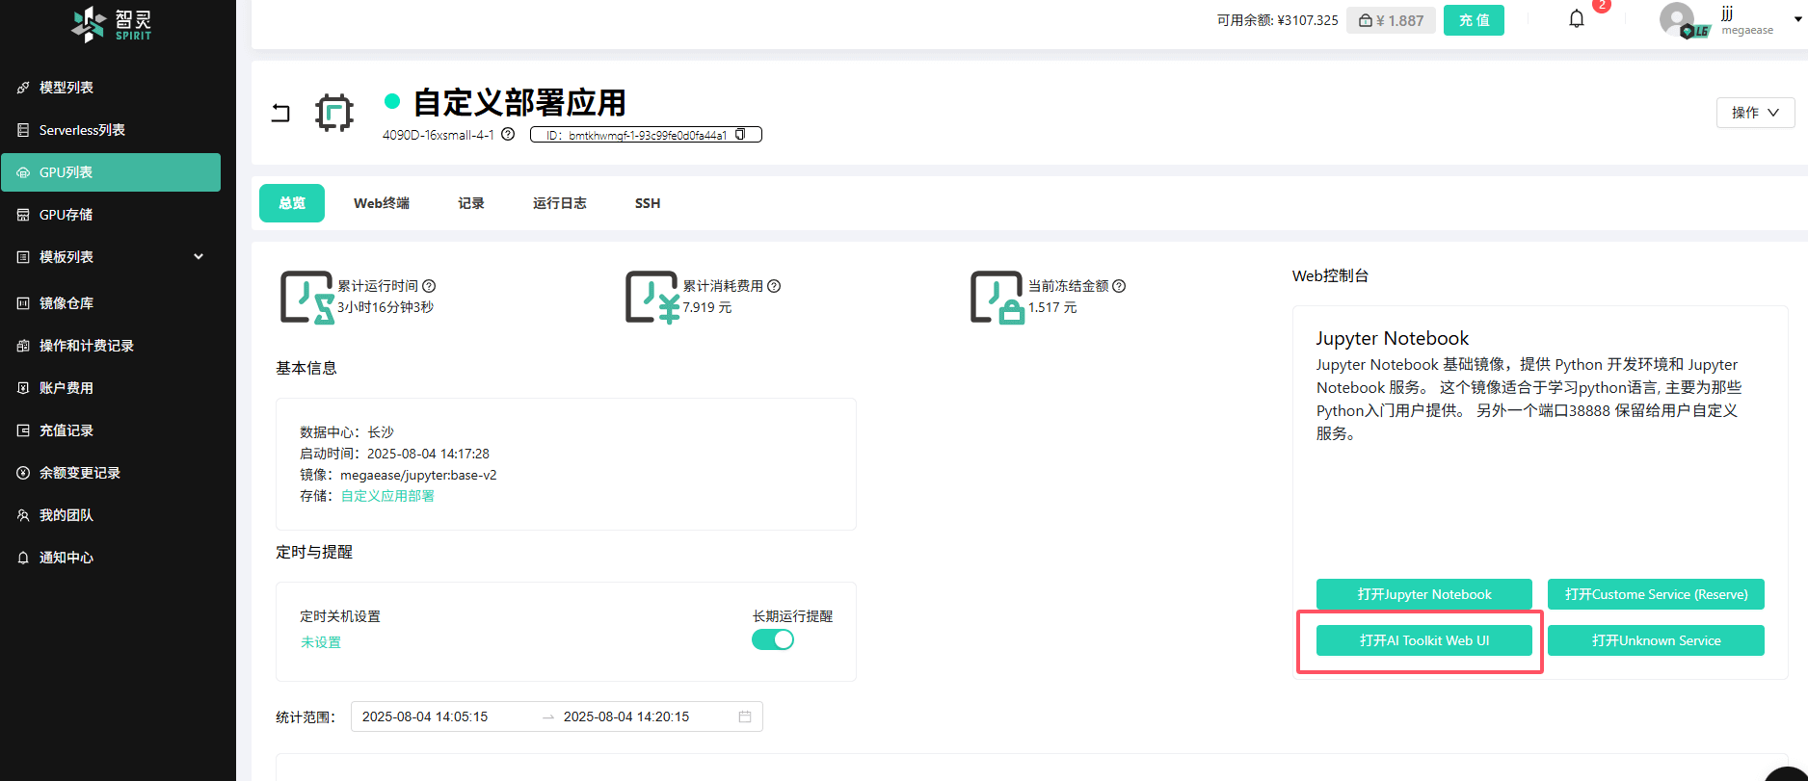
Task: Click help icon beside 累计运行时间
Action: pyautogui.click(x=429, y=286)
